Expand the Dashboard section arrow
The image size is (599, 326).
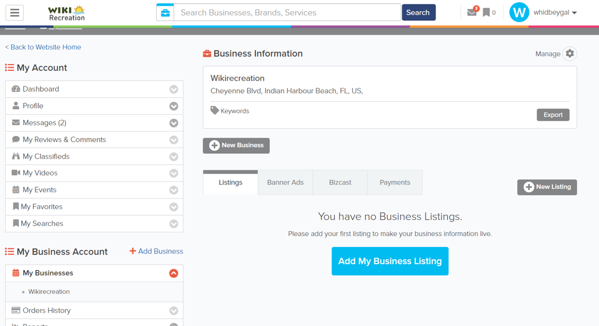coord(174,89)
